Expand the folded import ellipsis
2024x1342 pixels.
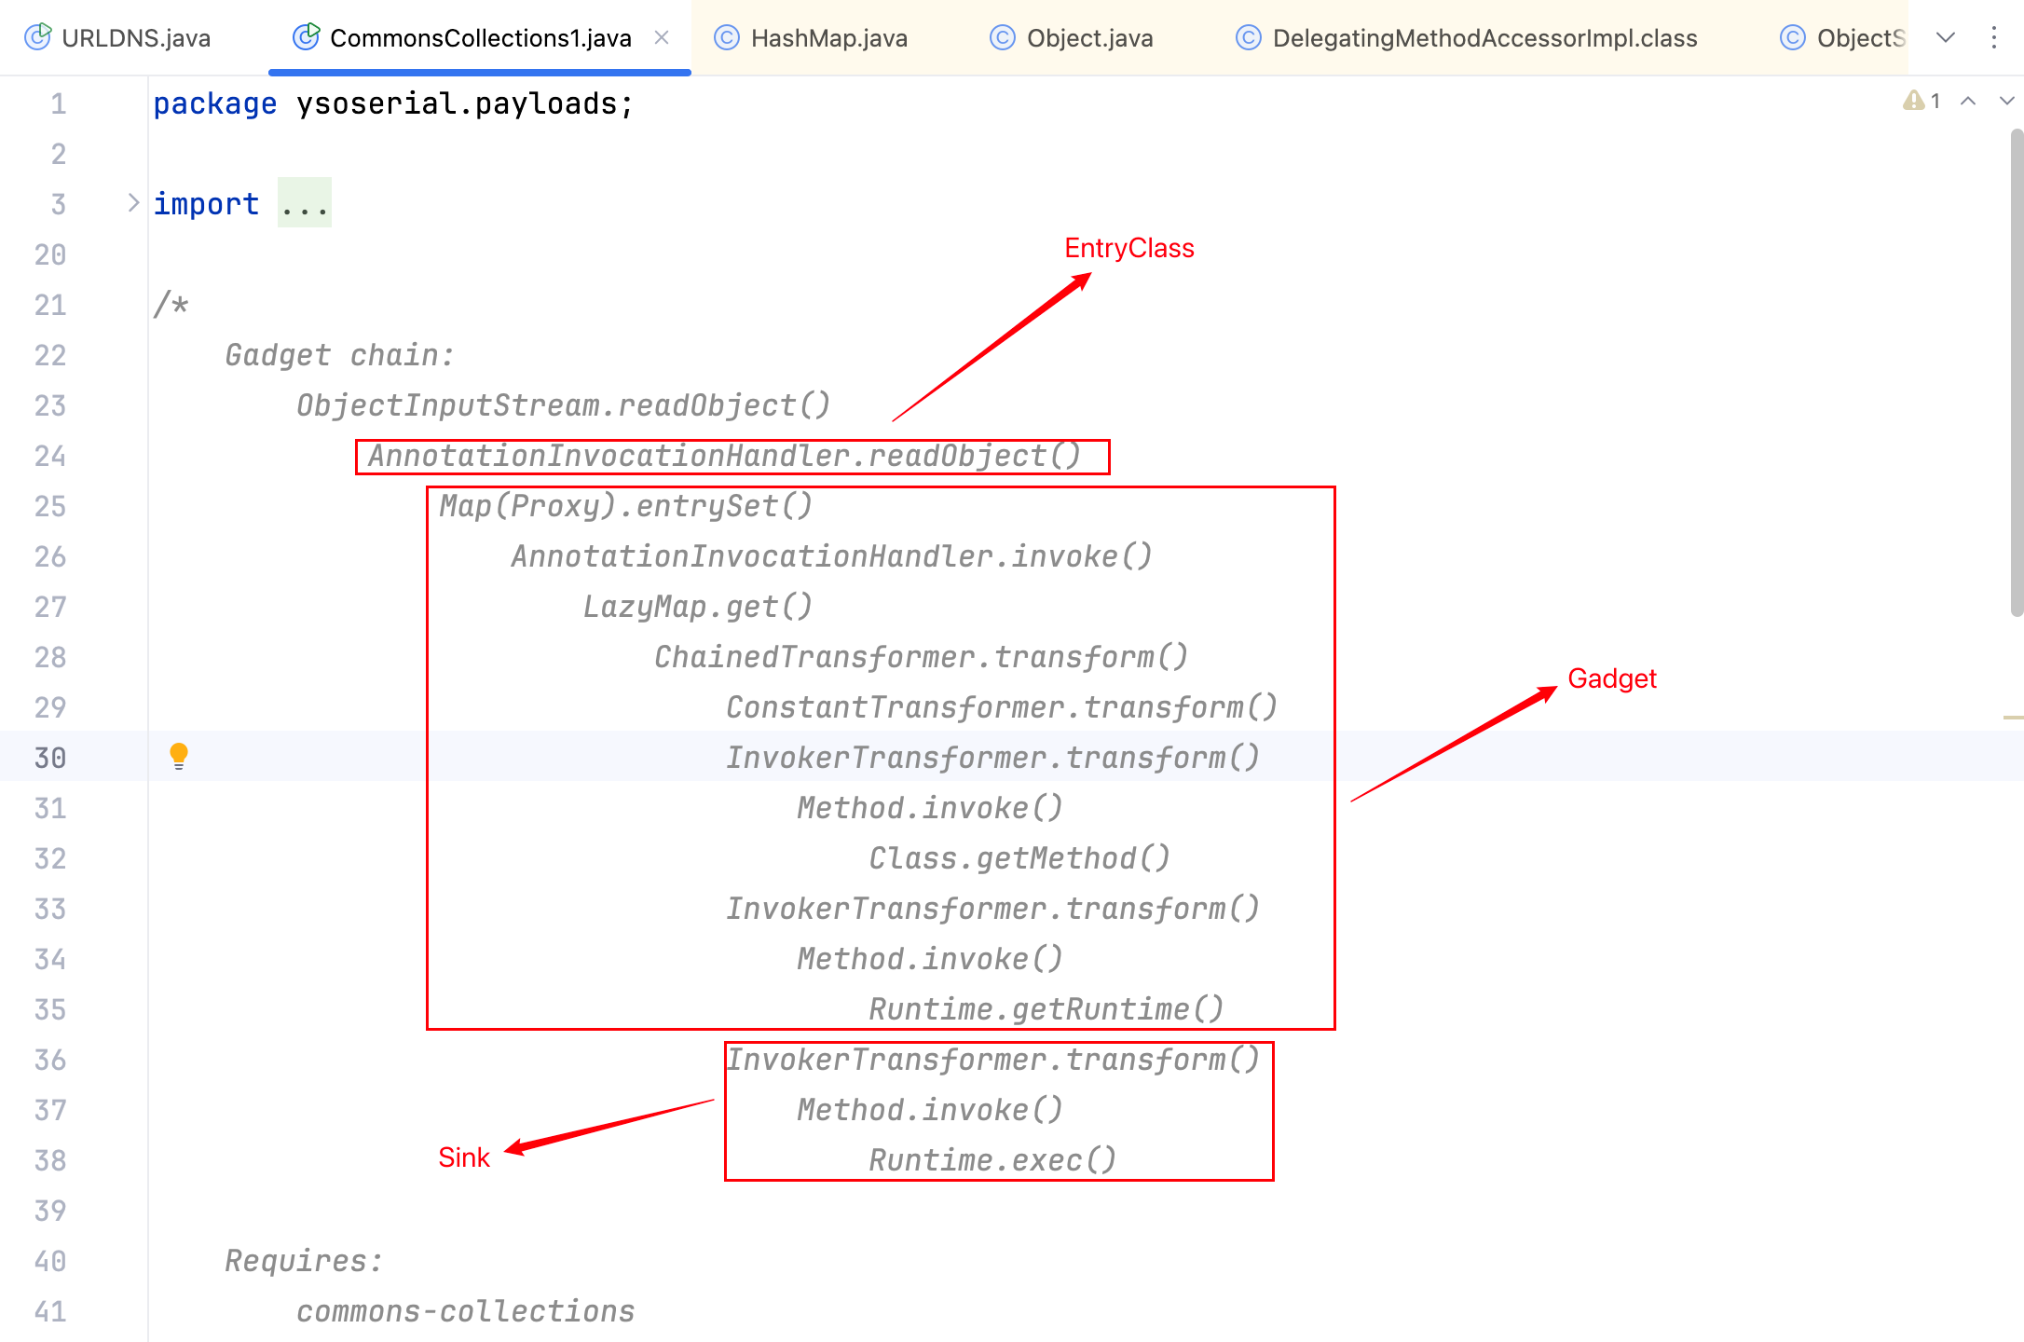tap(304, 203)
